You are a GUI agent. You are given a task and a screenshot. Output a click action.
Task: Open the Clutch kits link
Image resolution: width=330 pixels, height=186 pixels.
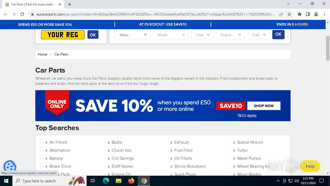click(121, 150)
